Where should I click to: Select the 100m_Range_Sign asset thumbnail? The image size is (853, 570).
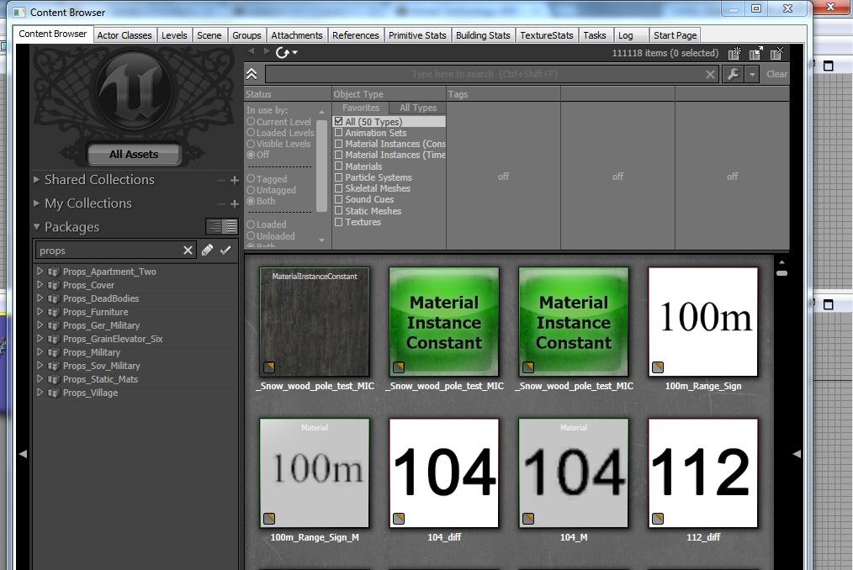coord(703,322)
